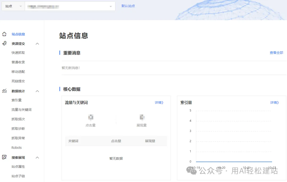The width and height of the screenshot is (287, 182).
Task: Click the 默认站点 link
Action: coord(128,6)
